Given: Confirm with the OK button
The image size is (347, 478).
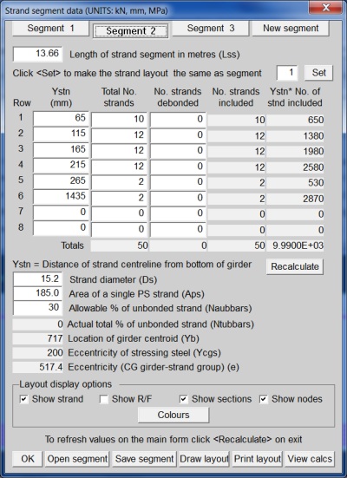Looking at the screenshot, I should [28, 459].
